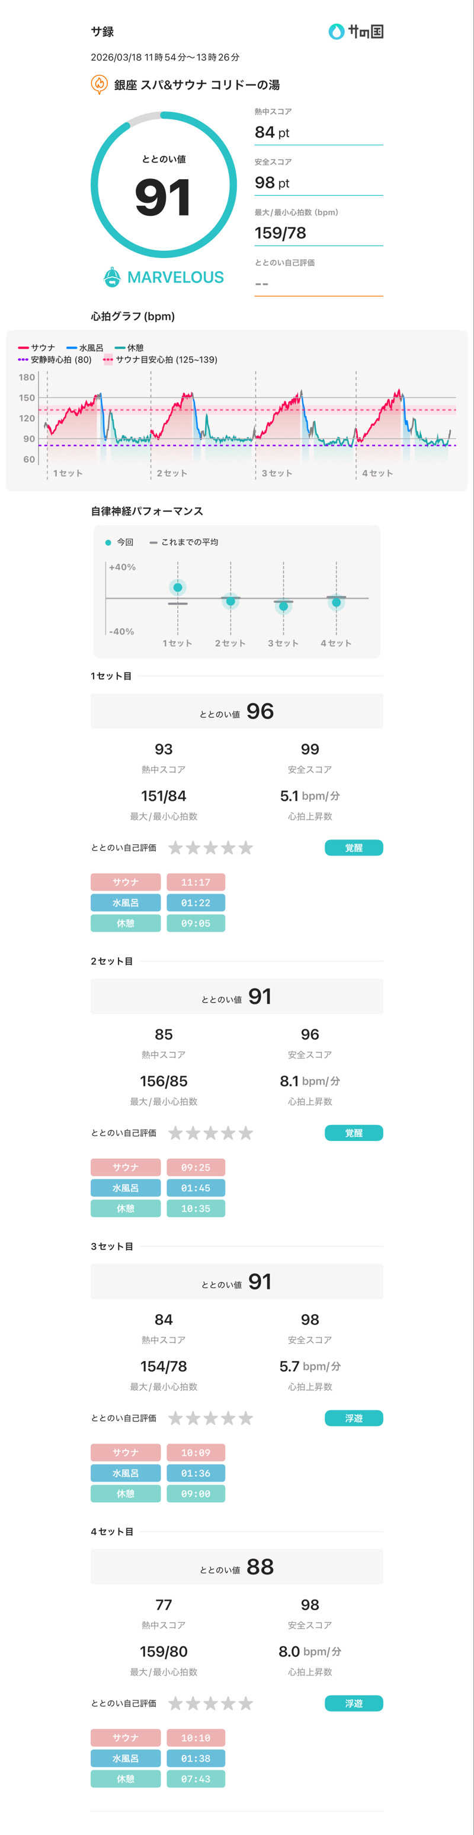Click the サウナ 11:17 time badge in set 1
474x1835 pixels.
click(196, 882)
